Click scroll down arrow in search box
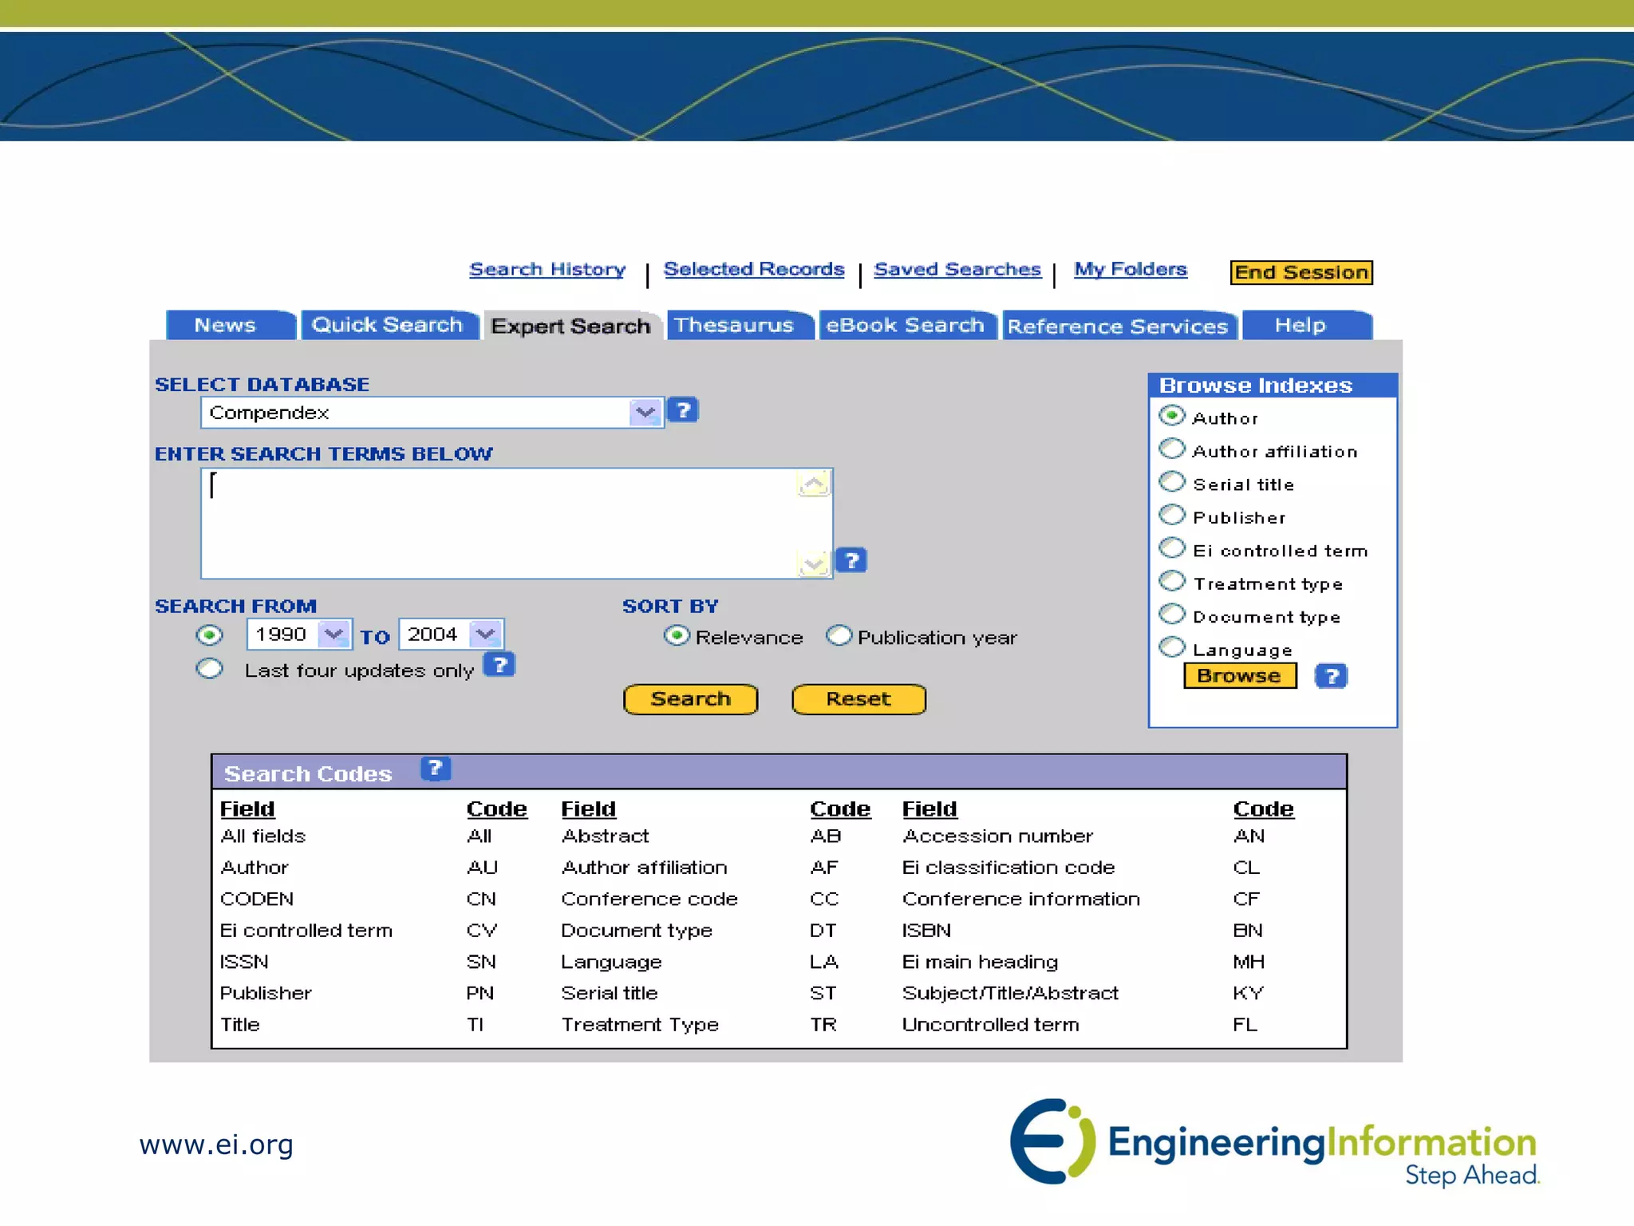1634x1226 pixels. (814, 564)
